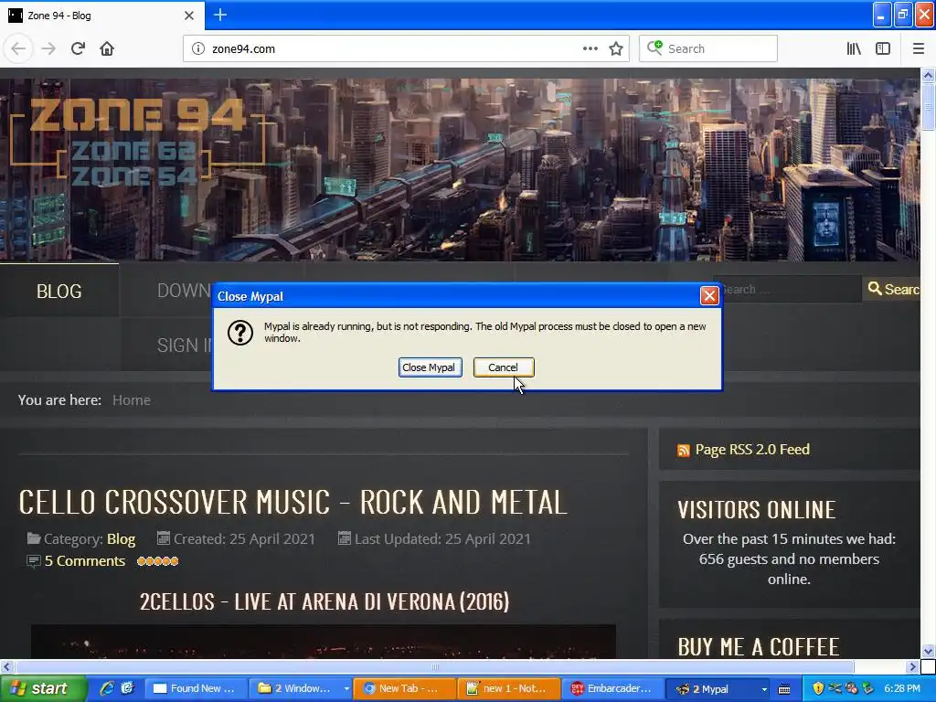The width and height of the screenshot is (936, 702).
Task: Click the horizontal scrollbar left arrow
Action: click(x=6, y=666)
